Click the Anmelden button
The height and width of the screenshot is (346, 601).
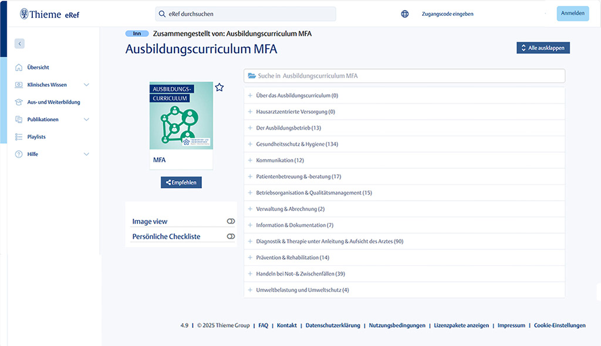(572, 13)
